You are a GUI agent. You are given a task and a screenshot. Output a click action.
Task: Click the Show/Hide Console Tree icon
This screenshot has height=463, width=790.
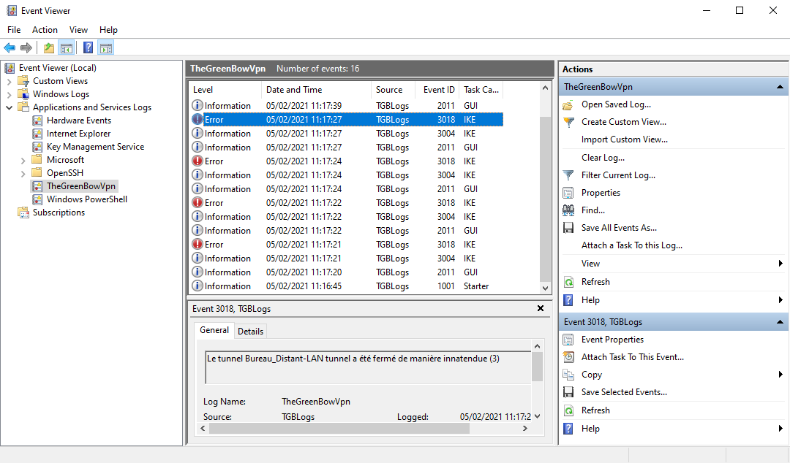[67, 48]
